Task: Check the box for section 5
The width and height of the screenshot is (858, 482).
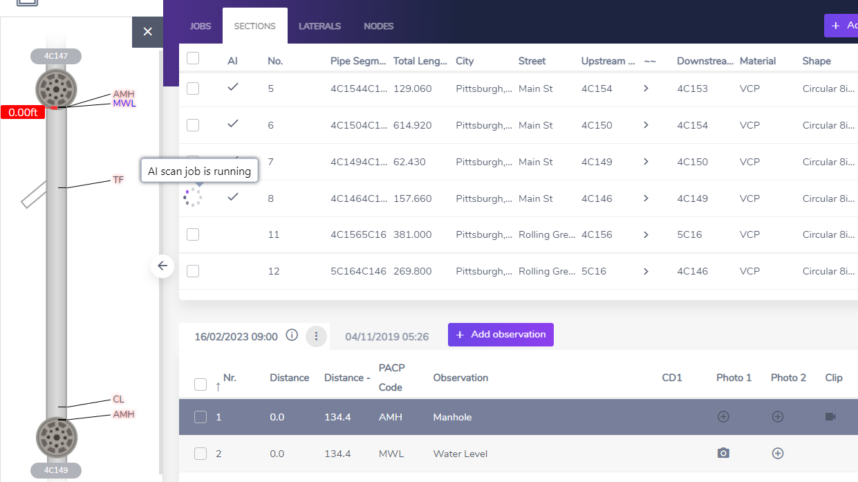Action: click(x=193, y=89)
